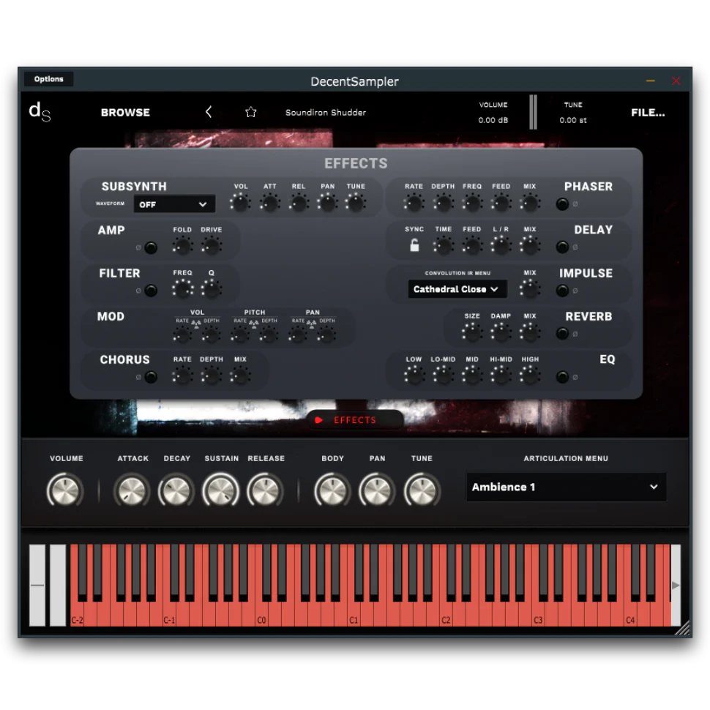Screen dimensions: 710x710
Task: Click the pitch wheel slider beside keyboard
Action: pyautogui.click(x=37, y=585)
